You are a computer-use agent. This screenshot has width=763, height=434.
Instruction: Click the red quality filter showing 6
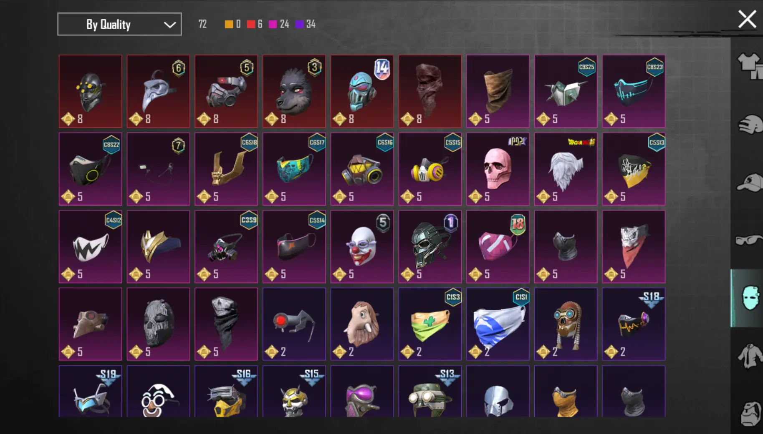(254, 24)
